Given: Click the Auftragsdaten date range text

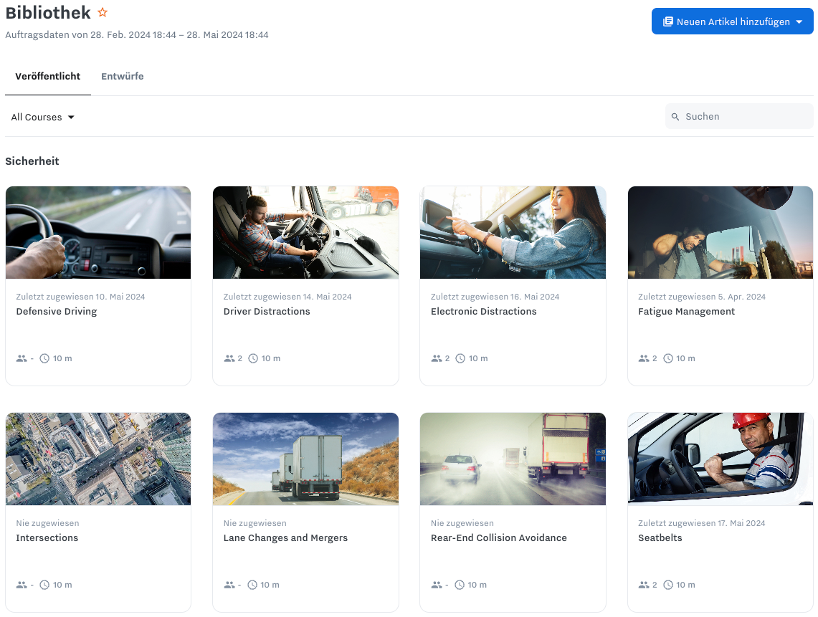Looking at the screenshot, I should (137, 35).
